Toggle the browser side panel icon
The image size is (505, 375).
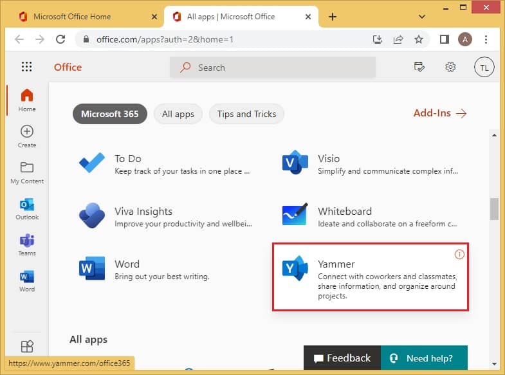tap(445, 39)
